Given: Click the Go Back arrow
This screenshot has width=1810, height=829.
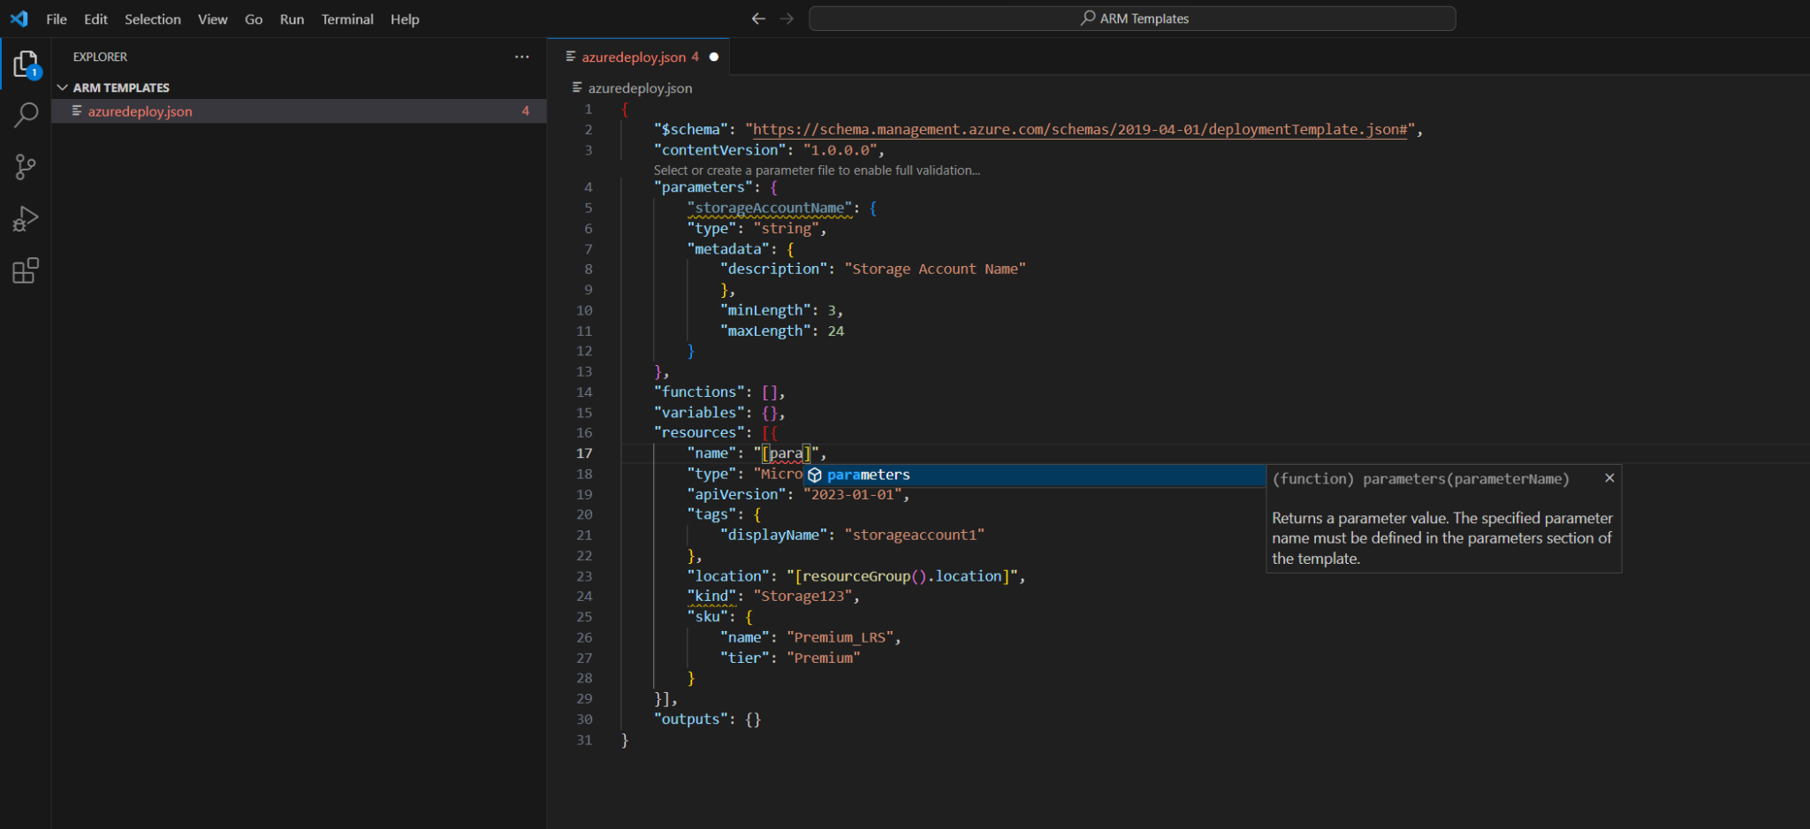Looking at the screenshot, I should tap(757, 19).
